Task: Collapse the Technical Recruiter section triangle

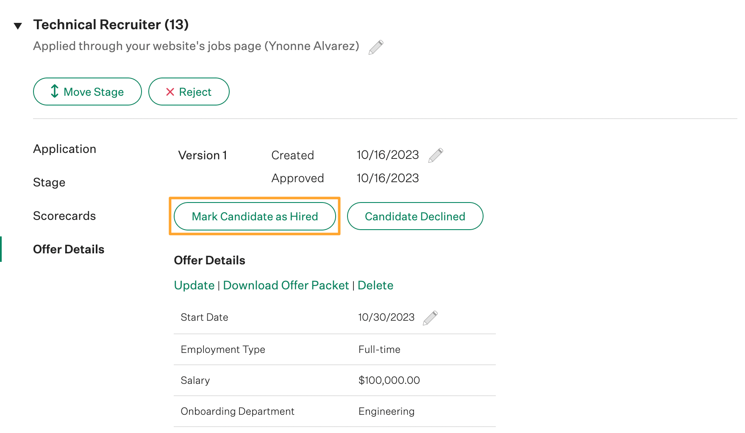Action: point(18,26)
